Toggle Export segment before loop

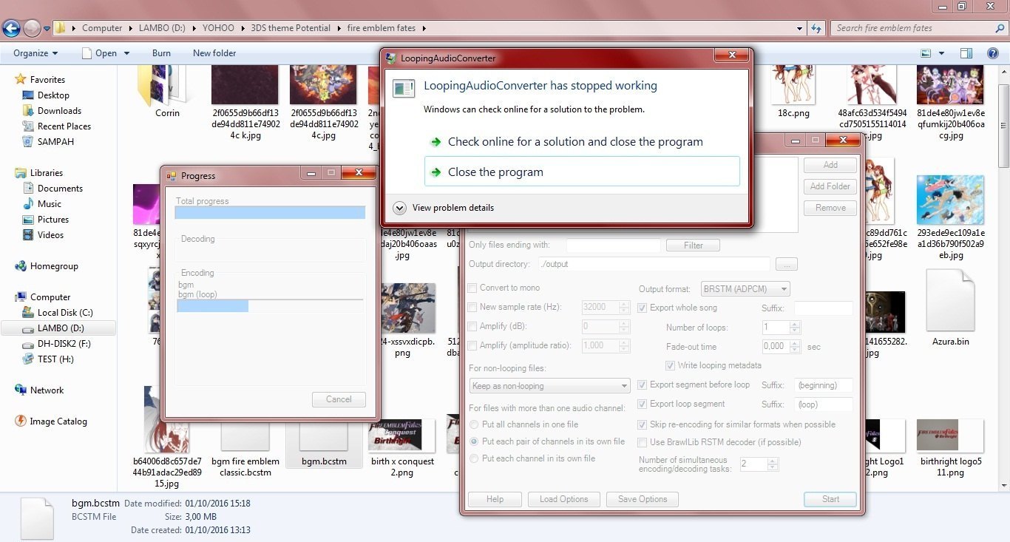click(x=643, y=385)
